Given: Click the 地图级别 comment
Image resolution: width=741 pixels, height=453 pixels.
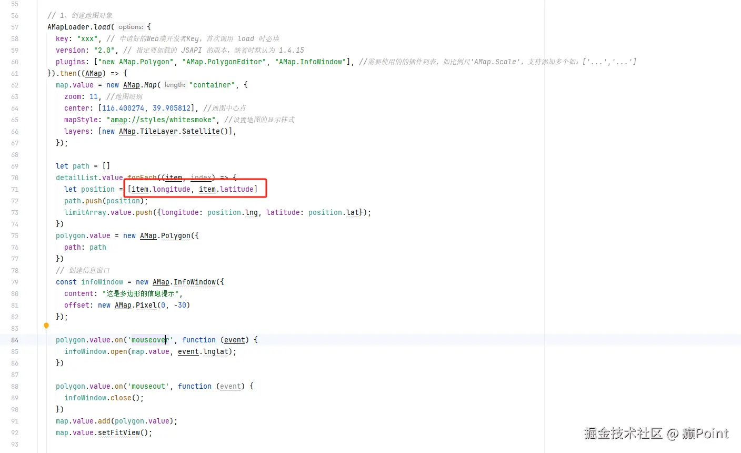Looking at the screenshot, I should 124,96.
